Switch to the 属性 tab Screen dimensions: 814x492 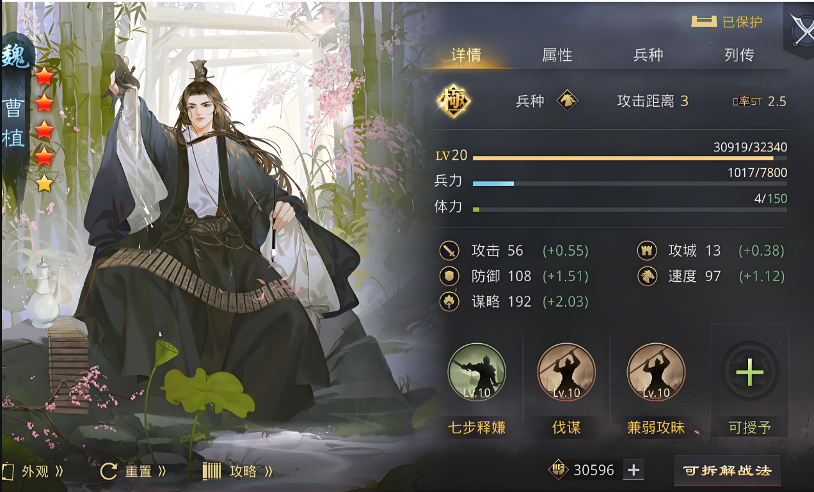(x=557, y=56)
